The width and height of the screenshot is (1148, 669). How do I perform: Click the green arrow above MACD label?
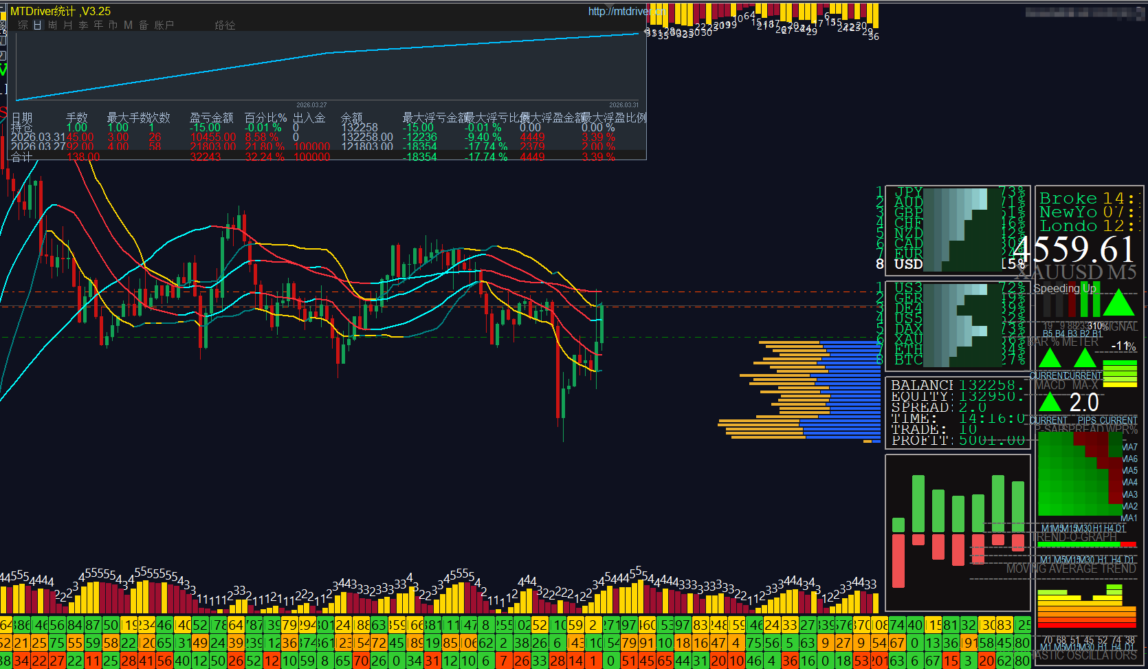[1050, 358]
